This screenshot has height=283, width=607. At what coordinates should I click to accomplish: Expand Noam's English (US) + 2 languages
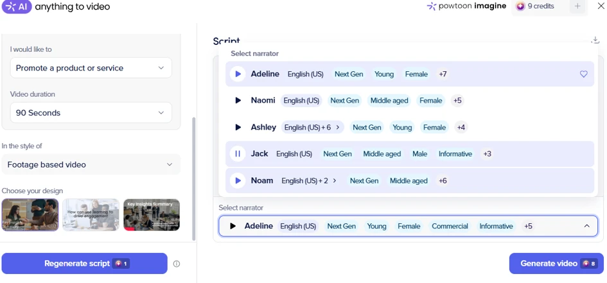[x=310, y=180]
